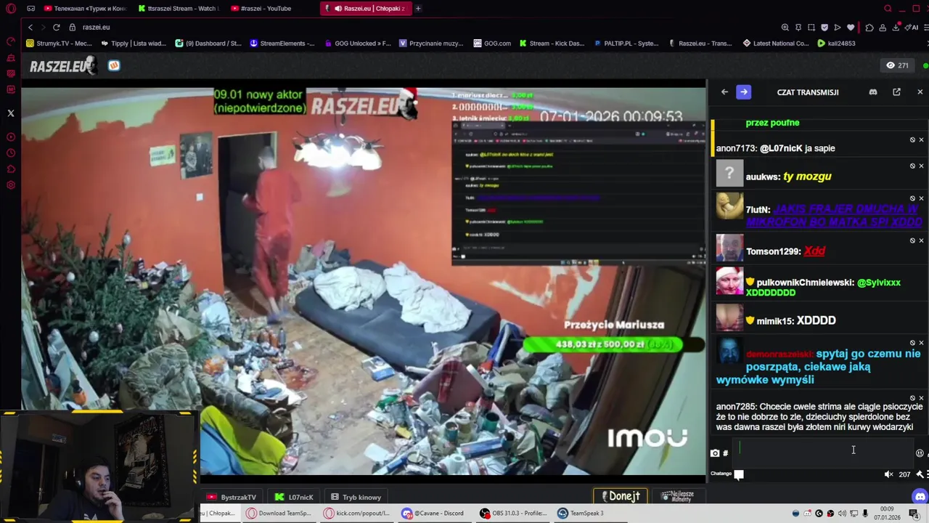Open the Windows notification center
Viewport: 929px width, 523px height.
[x=914, y=514]
